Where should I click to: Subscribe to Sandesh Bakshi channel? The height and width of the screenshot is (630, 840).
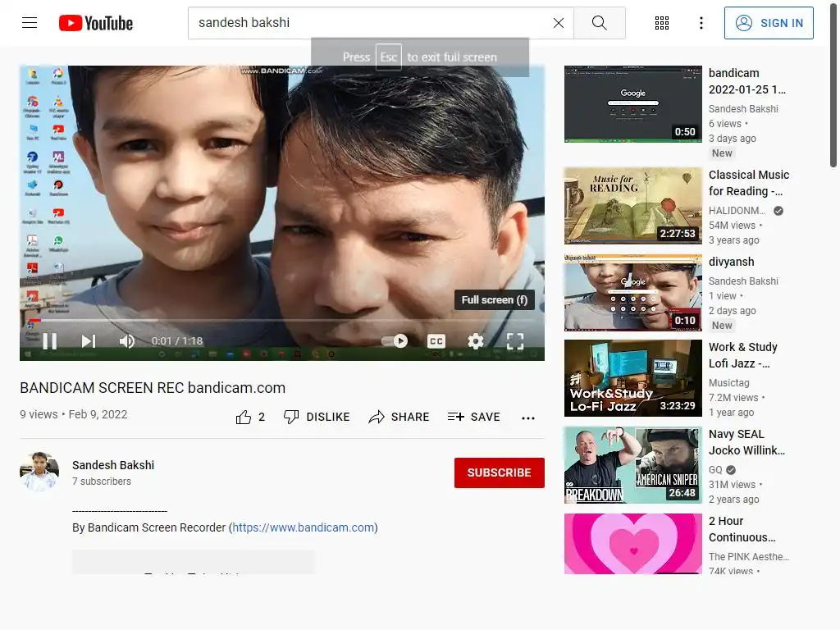[500, 472]
